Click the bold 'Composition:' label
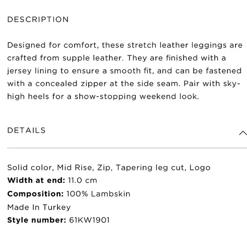The width and height of the screenshot is (247, 247). 35,194
